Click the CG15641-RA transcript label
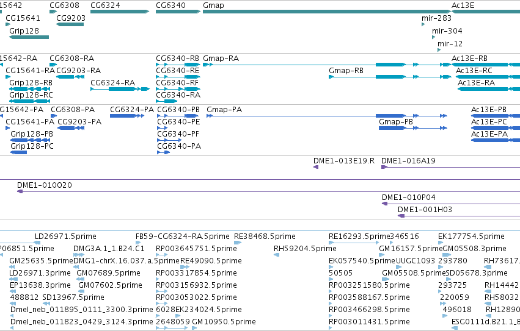The height and width of the screenshot is (331, 520). click(30, 71)
